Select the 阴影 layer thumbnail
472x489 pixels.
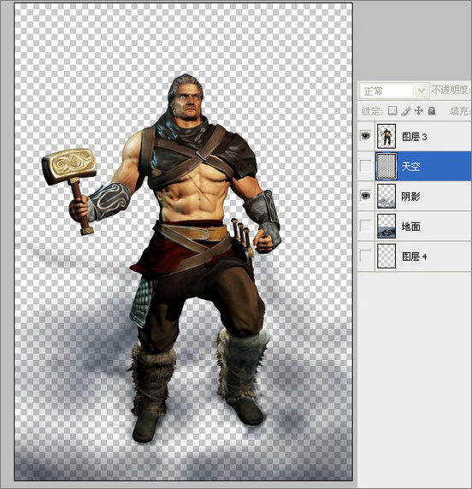click(x=386, y=196)
